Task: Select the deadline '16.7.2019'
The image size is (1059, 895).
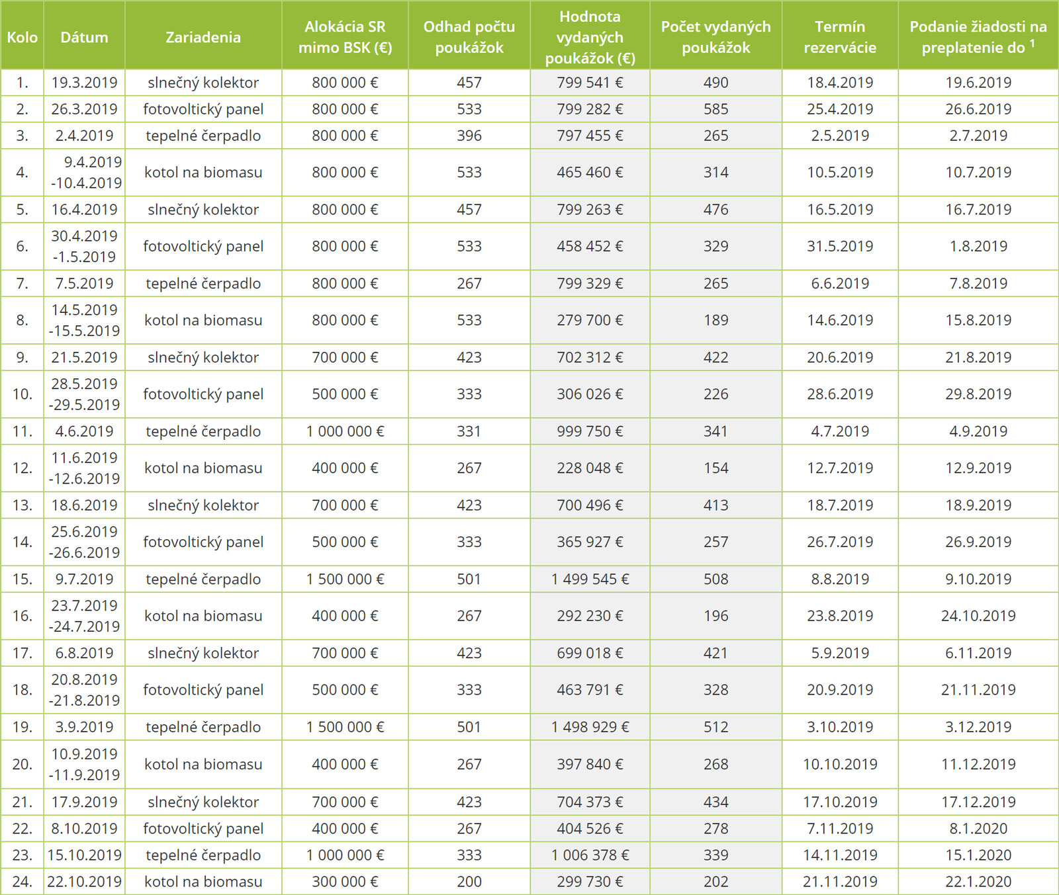Action: [978, 210]
